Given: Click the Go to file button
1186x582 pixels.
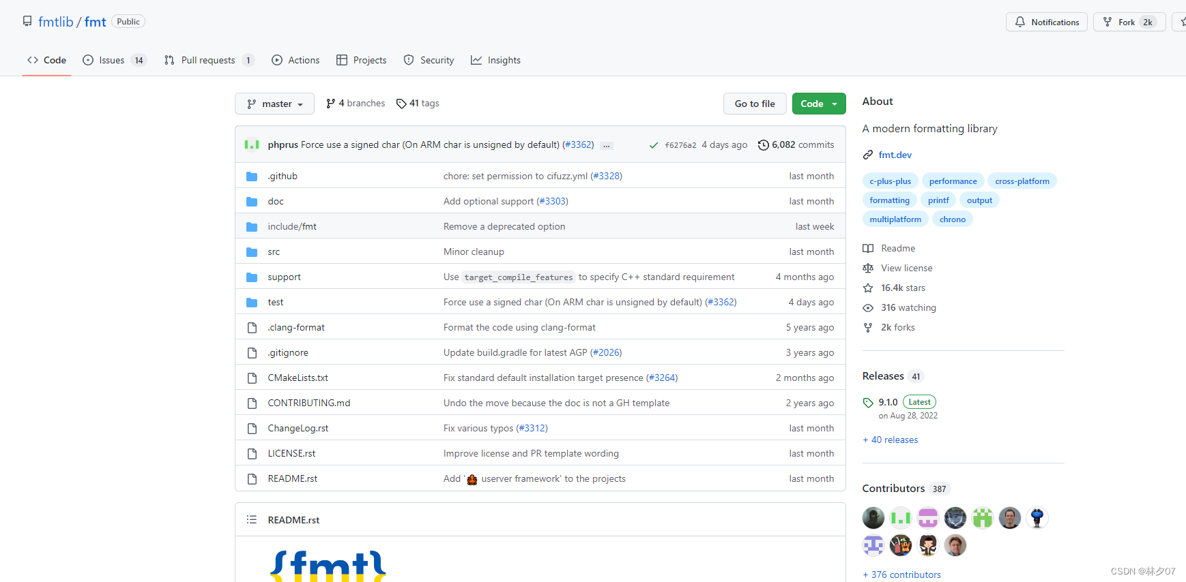Looking at the screenshot, I should 755,104.
